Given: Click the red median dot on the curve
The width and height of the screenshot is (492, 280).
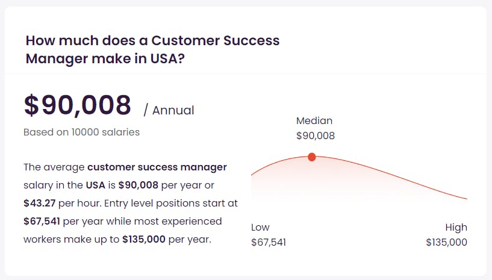Looking at the screenshot, I should [311, 157].
